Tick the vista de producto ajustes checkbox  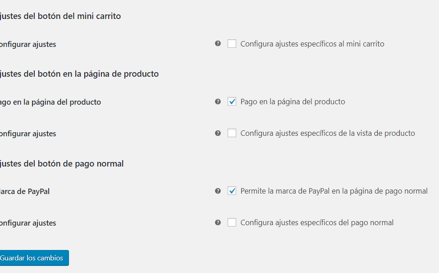coord(232,133)
